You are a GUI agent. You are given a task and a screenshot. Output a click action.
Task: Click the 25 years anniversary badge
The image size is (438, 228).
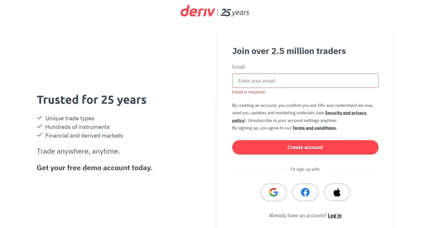(235, 12)
